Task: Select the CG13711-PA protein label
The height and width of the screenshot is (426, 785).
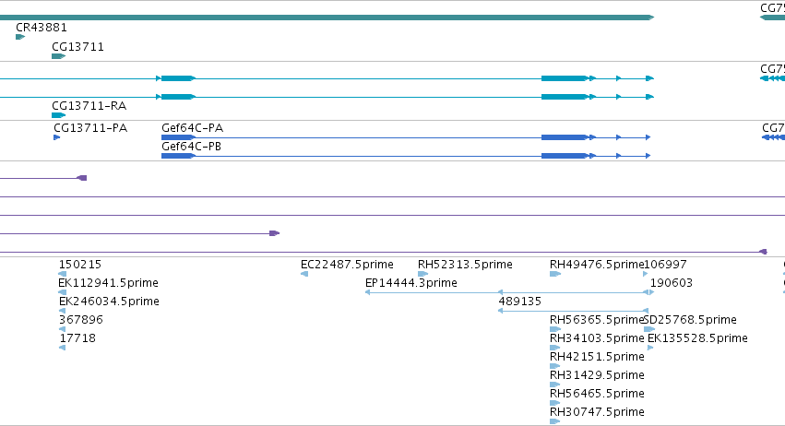Action: click(90, 128)
